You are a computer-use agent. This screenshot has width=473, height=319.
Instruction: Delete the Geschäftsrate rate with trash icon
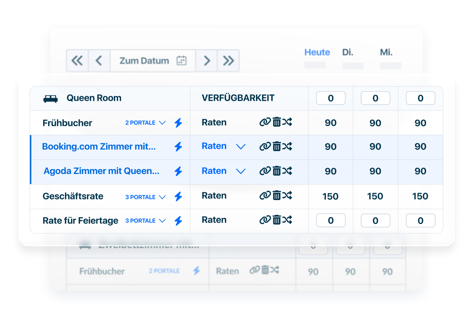pyautogui.click(x=277, y=196)
